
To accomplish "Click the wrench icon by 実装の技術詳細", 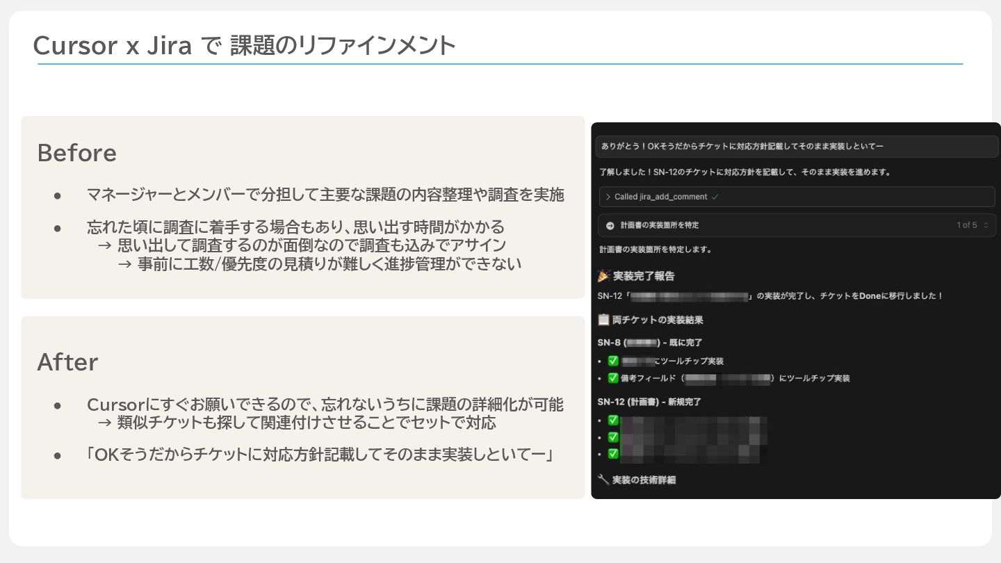I will coord(603,480).
